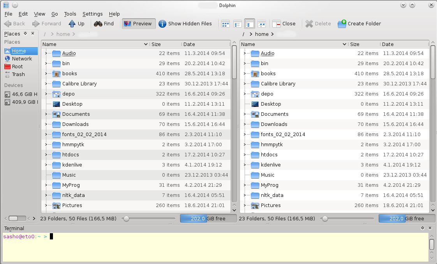Expand the Audio folder in left pane
The height and width of the screenshot is (264, 437).
point(46,53)
